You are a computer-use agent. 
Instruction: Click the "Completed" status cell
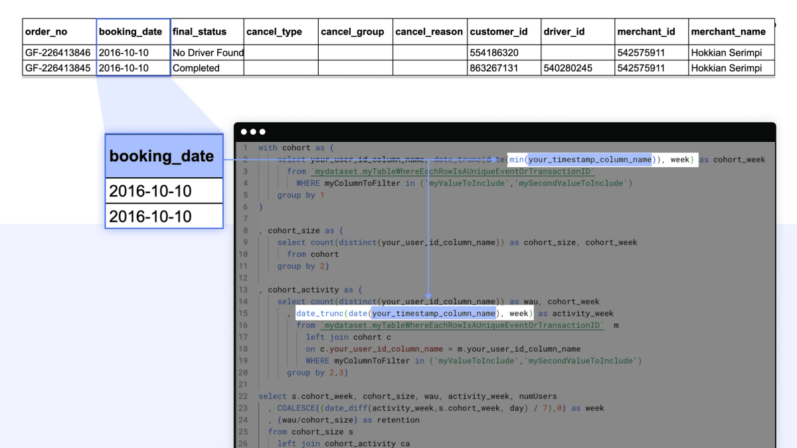[x=196, y=68]
